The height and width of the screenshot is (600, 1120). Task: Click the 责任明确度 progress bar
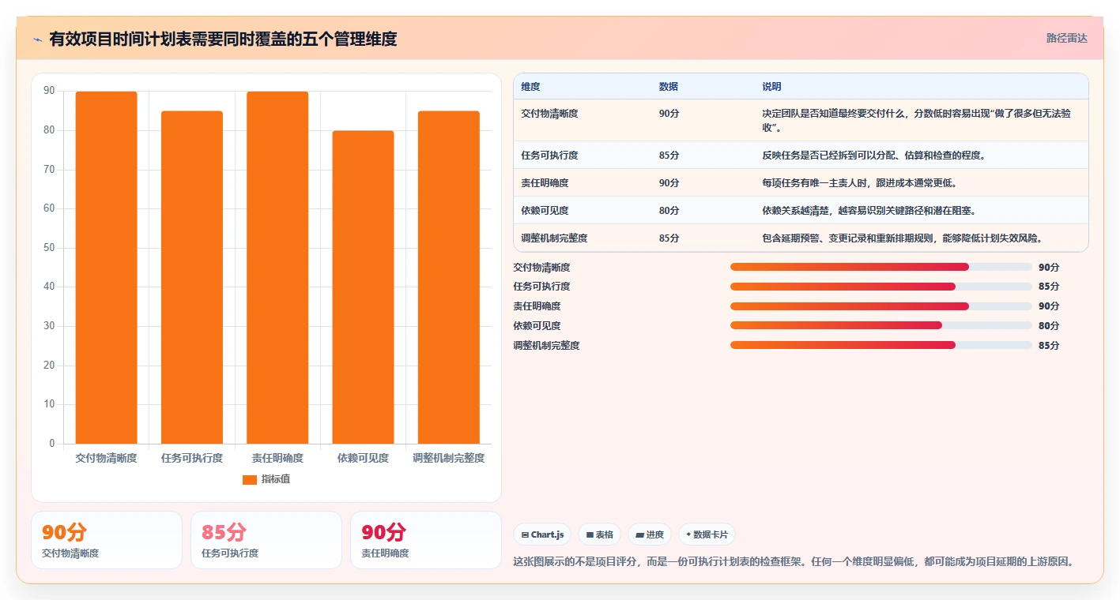pos(881,306)
